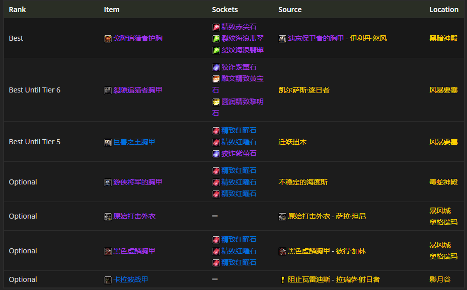Follow the 不稳定的海度斯 boss link
The height and width of the screenshot is (290, 467).
coord(299,182)
